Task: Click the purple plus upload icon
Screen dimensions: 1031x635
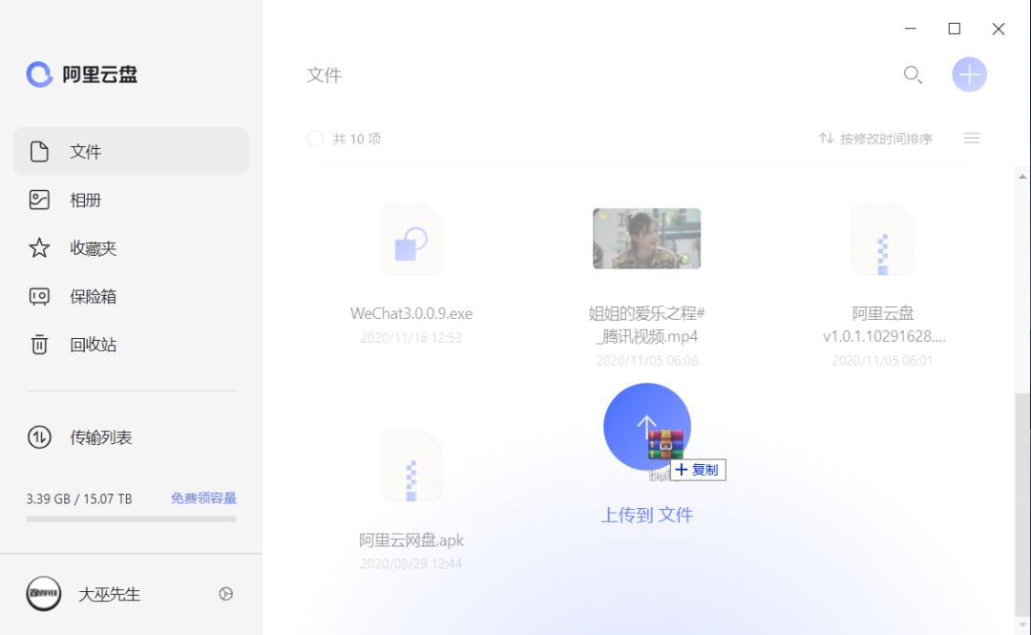Action: click(x=969, y=74)
